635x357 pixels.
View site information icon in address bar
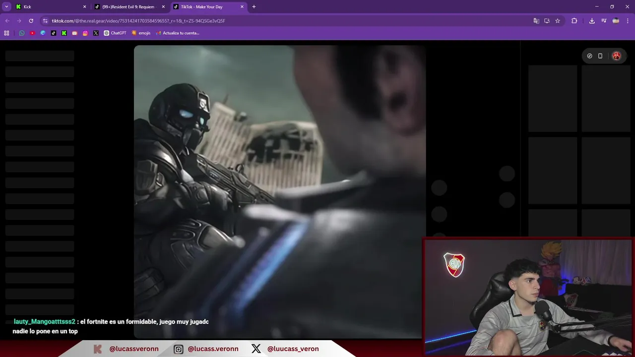point(45,21)
